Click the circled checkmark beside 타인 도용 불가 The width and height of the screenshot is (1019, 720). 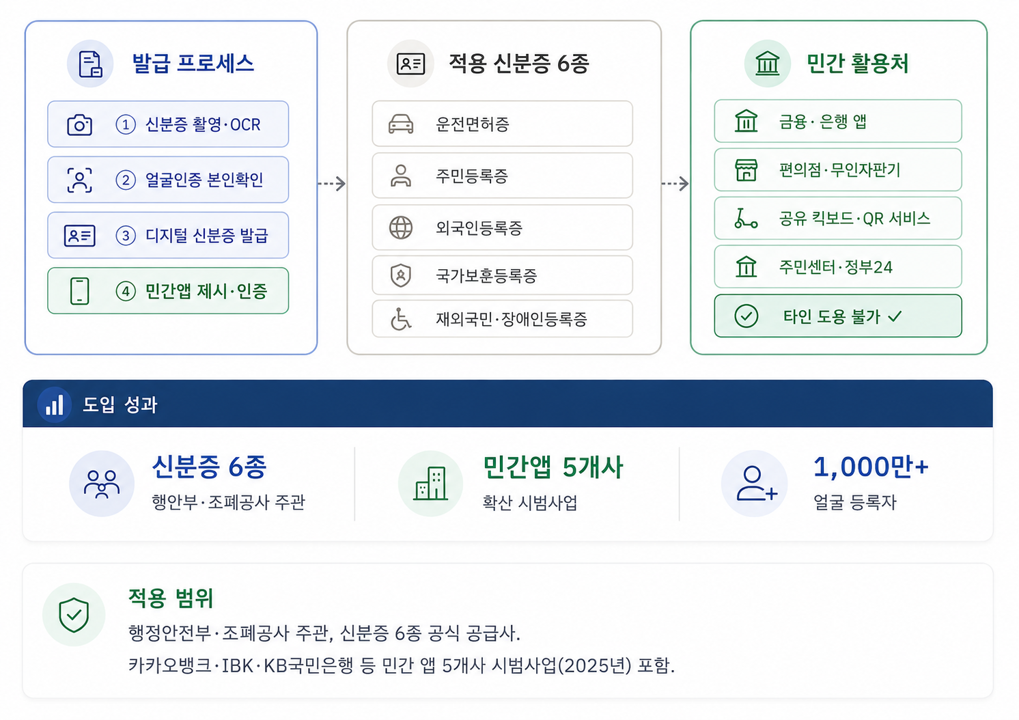[x=746, y=316]
